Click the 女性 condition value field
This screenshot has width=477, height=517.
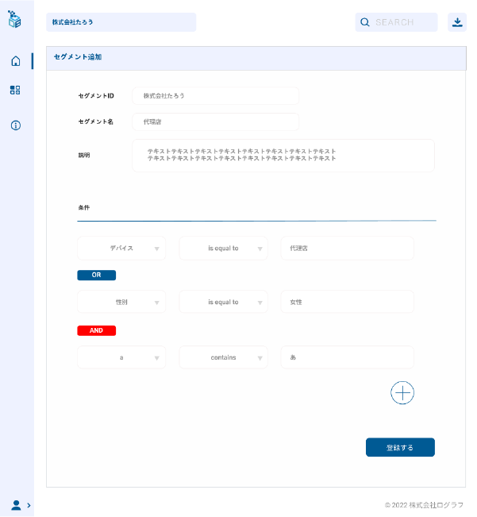tap(347, 302)
